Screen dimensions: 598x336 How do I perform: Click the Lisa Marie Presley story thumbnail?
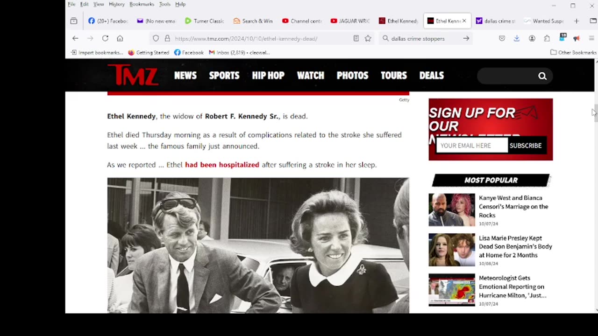point(452,250)
